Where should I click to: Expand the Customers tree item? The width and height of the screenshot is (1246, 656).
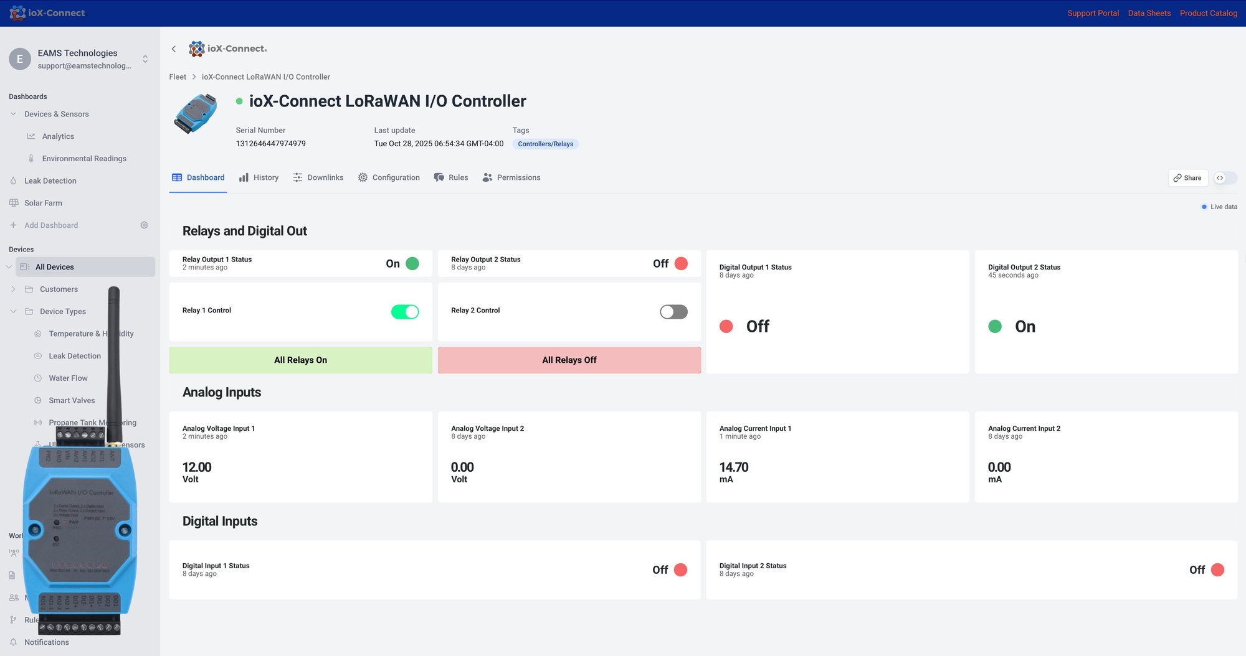(12, 289)
